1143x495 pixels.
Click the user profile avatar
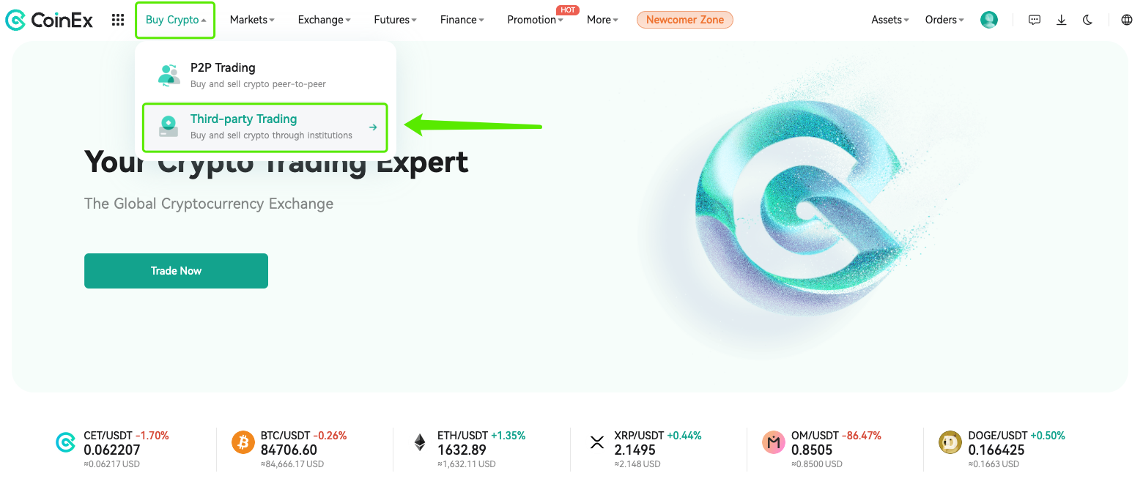tap(989, 20)
